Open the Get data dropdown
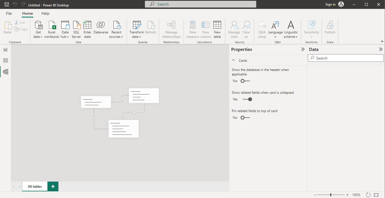The height and width of the screenshot is (198, 385). point(38,29)
